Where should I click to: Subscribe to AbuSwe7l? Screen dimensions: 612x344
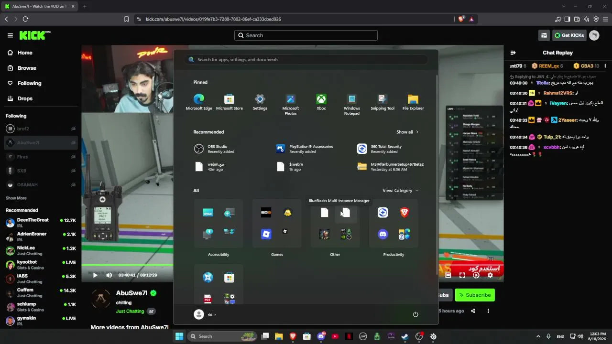coord(475,295)
